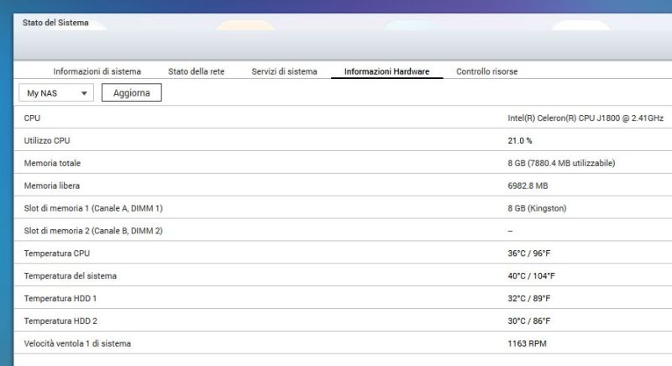The height and width of the screenshot is (366, 672).
Task: Select the 6982.8 MB free memory value
Action: pyautogui.click(x=528, y=186)
